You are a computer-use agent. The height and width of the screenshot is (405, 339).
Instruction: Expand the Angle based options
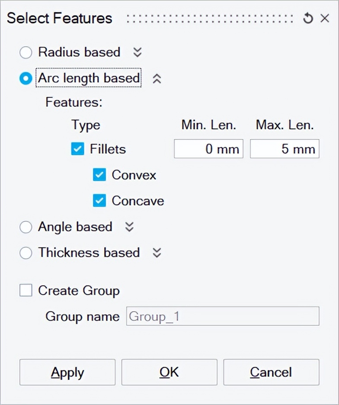[x=129, y=227]
